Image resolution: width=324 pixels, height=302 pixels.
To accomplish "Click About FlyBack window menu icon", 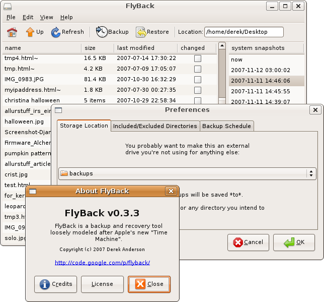I will (33, 192).
